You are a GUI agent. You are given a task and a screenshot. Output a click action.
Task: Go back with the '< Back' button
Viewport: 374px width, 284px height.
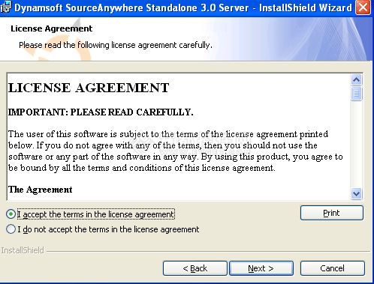(195, 268)
